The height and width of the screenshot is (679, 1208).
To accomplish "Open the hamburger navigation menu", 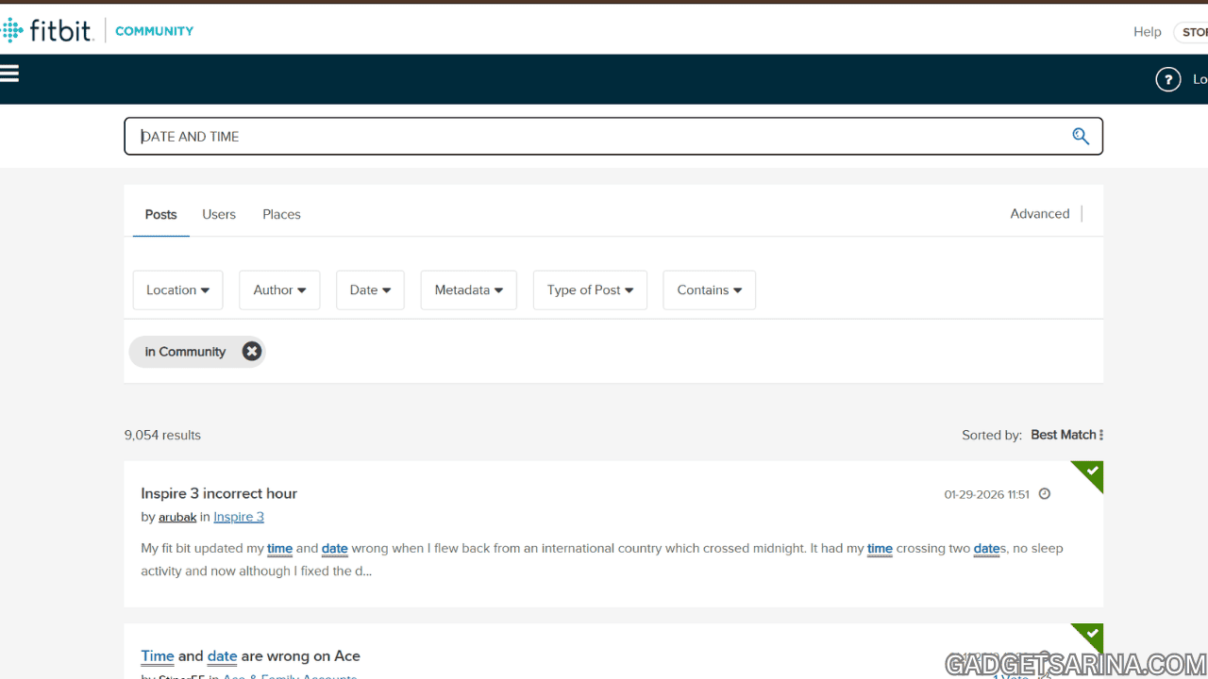I will tap(9, 74).
